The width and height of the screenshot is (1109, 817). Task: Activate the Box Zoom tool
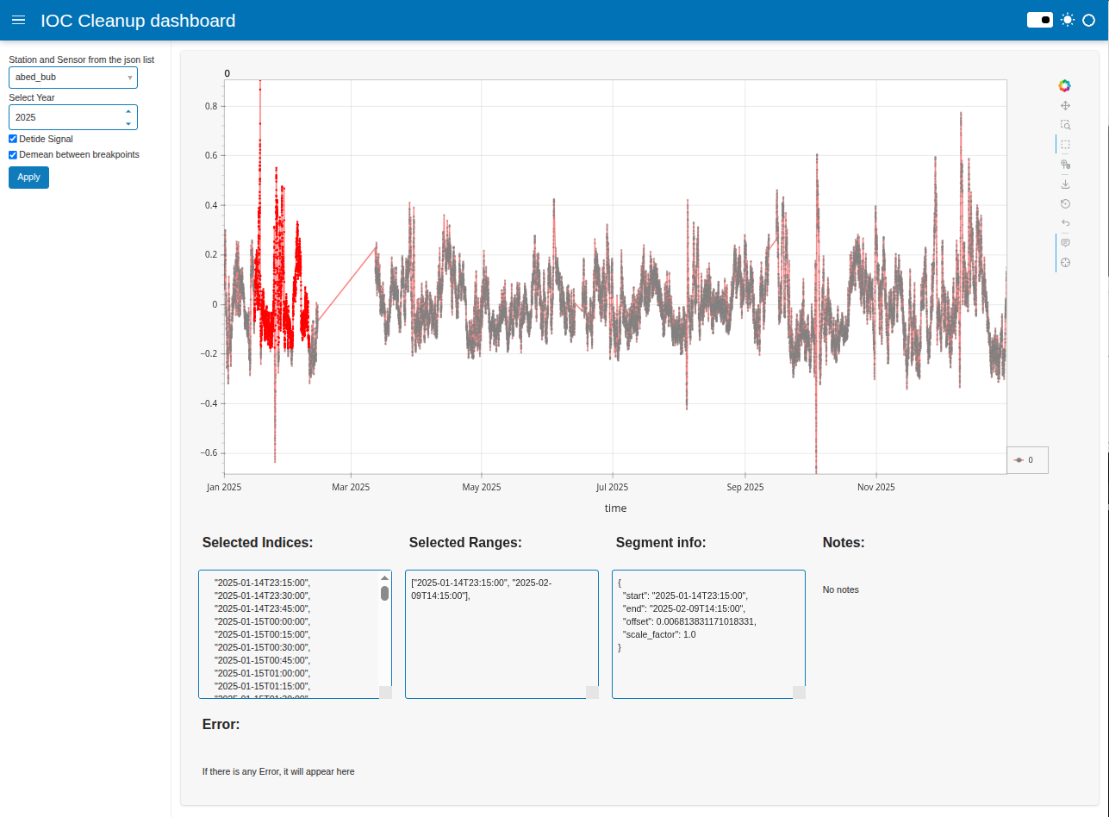coord(1065,125)
